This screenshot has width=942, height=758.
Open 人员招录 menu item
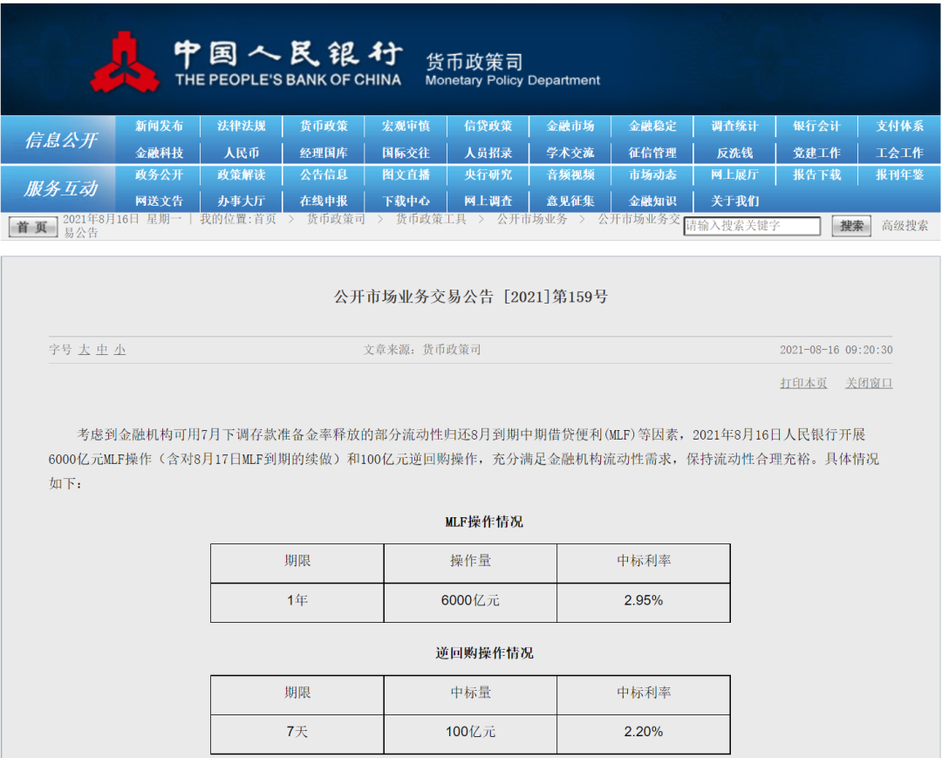point(488,154)
